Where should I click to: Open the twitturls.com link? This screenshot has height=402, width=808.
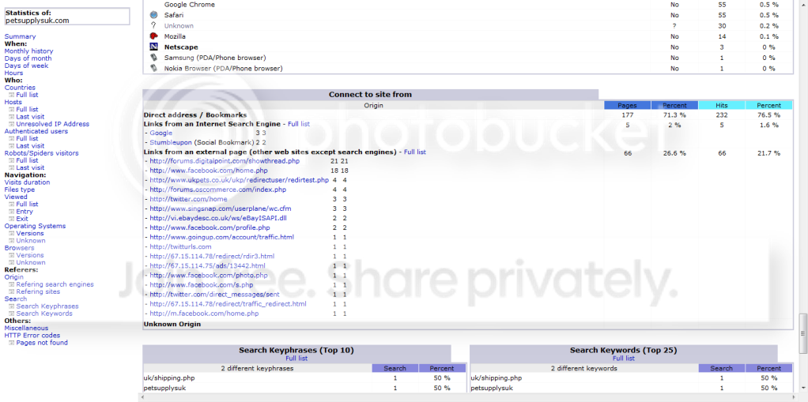click(x=181, y=246)
